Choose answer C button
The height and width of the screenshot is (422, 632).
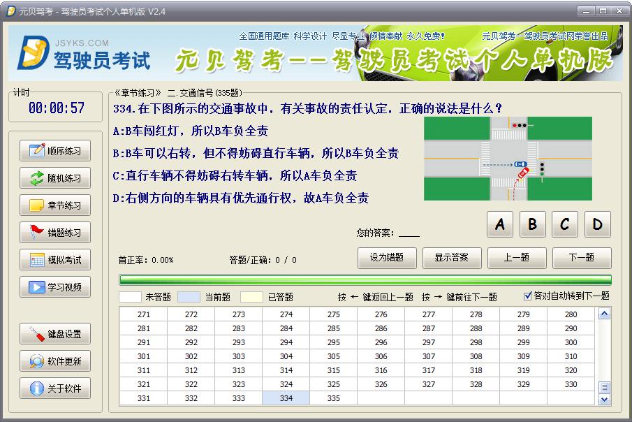tap(565, 224)
